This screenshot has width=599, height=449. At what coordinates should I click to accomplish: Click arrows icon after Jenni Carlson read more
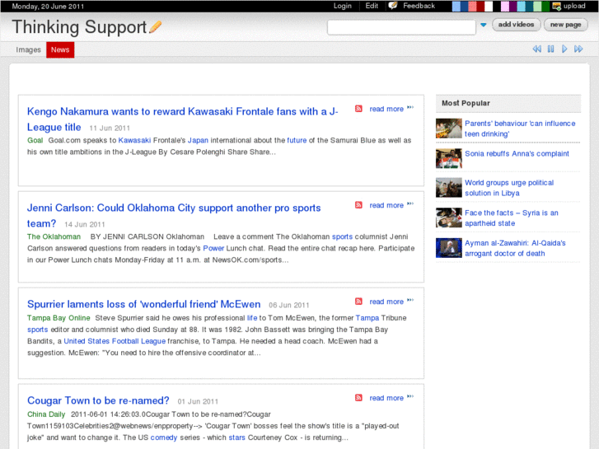pos(410,203)
